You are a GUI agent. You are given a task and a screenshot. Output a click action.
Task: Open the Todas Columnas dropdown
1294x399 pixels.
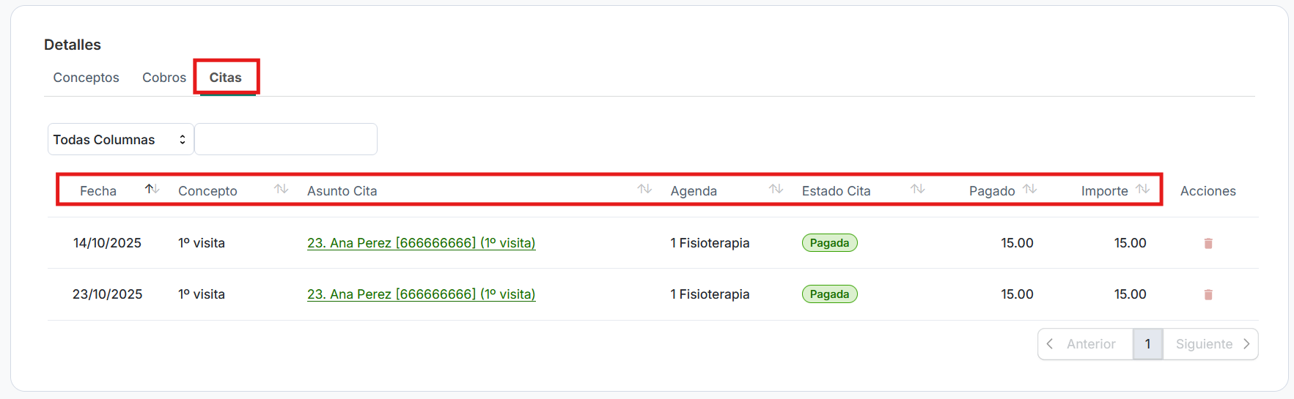[x=120, y=139]
